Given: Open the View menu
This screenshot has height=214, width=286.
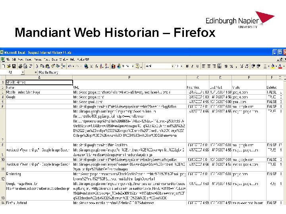Looking at the screenshot, I should coord(20,59).
